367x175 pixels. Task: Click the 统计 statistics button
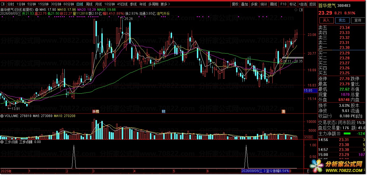(264, 4)
